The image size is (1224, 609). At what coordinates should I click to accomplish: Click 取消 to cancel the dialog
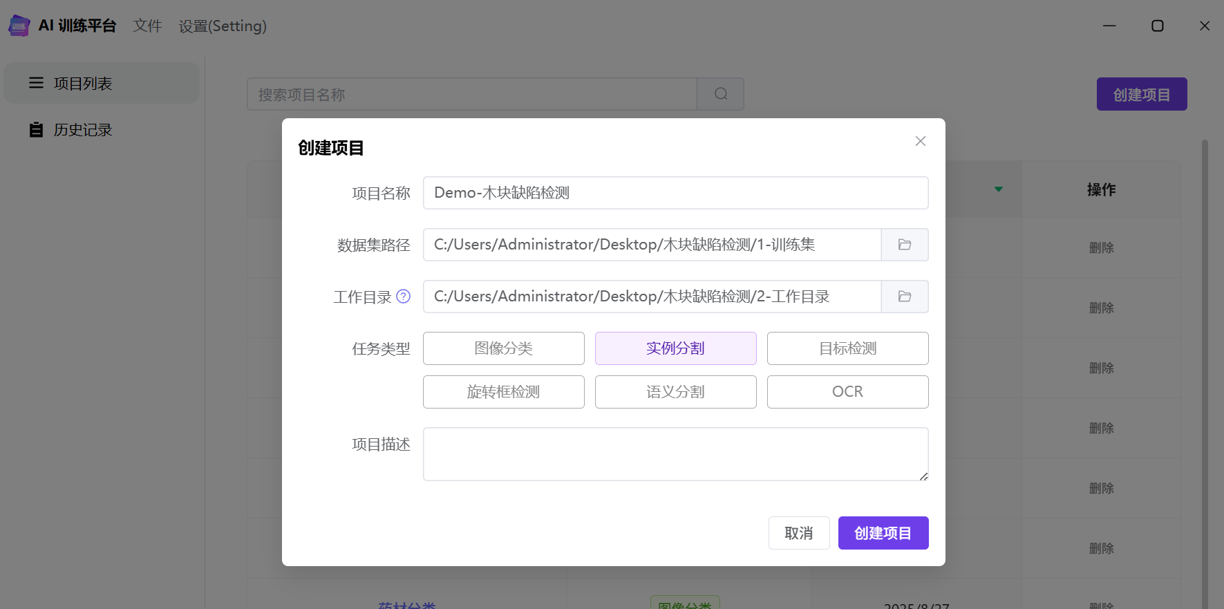coord(798,533)
